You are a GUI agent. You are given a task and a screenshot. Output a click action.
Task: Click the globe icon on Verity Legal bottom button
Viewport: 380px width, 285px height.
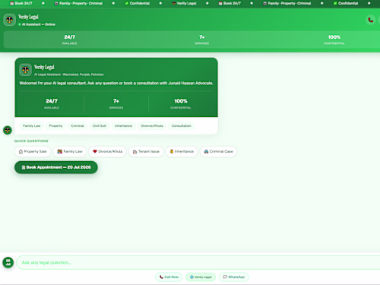[x=192, y=277]
